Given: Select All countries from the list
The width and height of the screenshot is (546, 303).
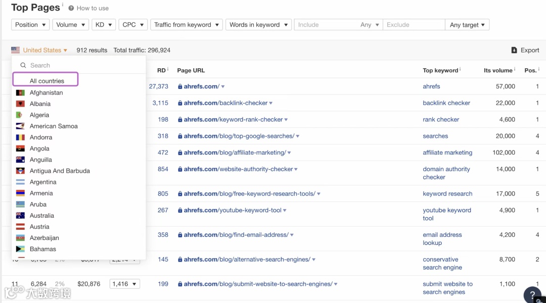Looking at the screenshot, I should [47, 81].
